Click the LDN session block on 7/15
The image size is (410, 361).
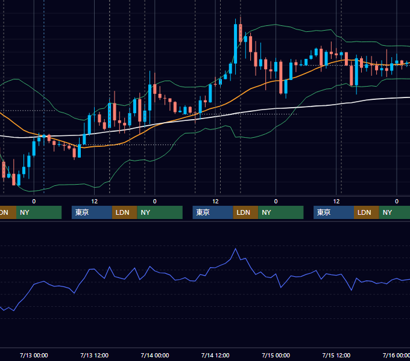[x=367, y=212]
